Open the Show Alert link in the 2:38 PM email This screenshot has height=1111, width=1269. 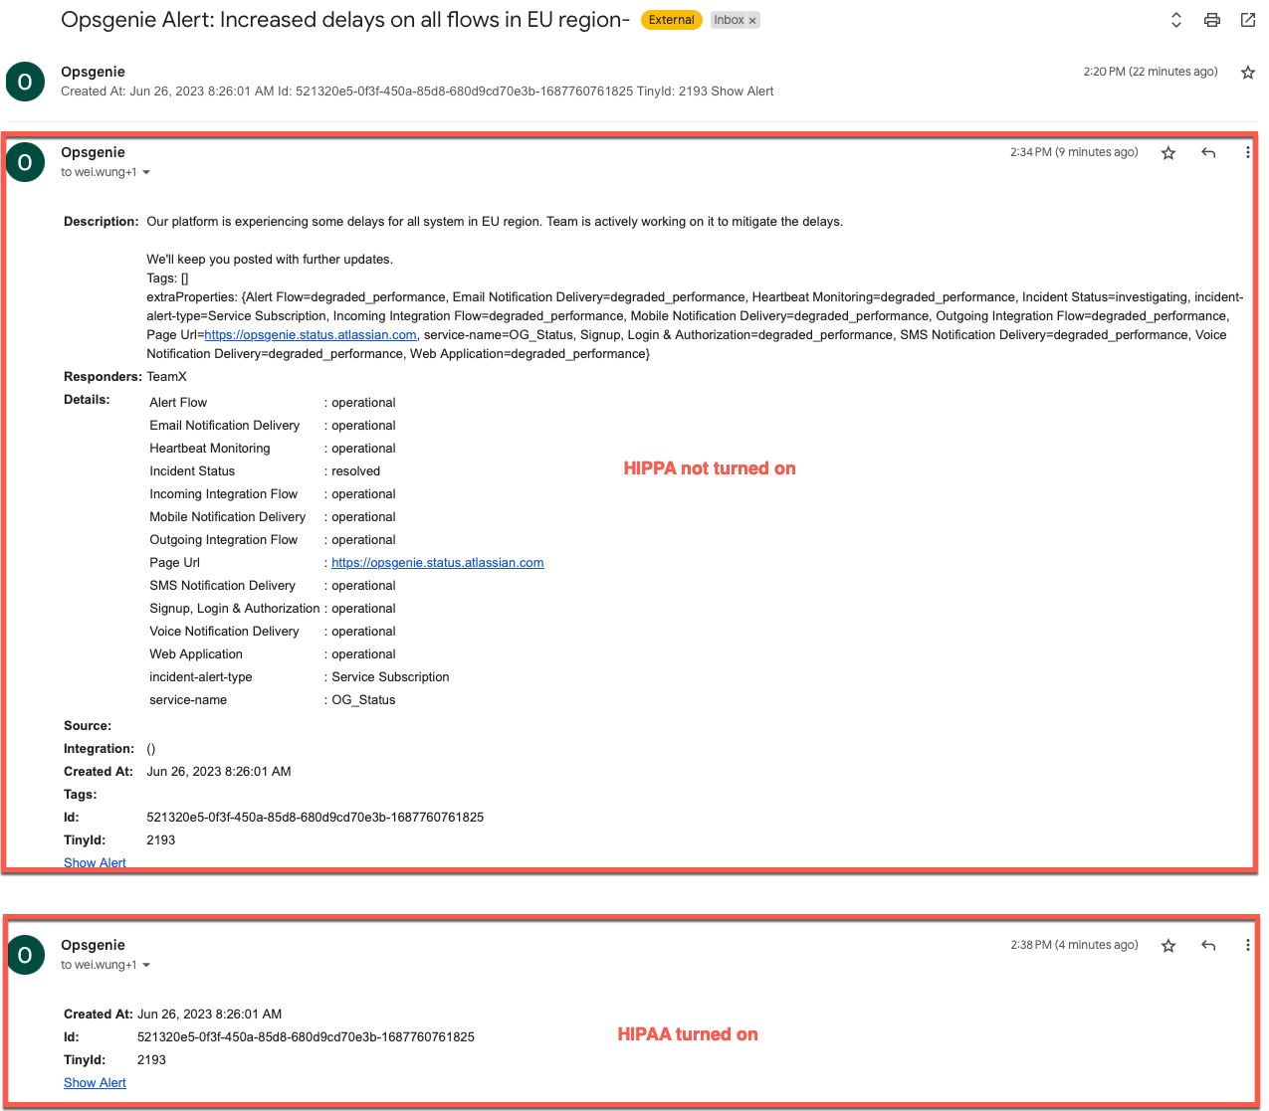coord(95,1082)
